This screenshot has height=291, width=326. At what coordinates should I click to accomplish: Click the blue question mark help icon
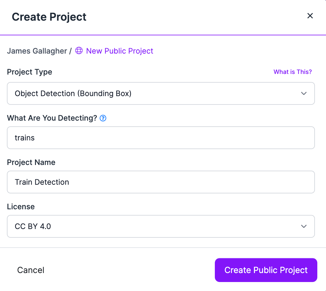coord(103,118)
